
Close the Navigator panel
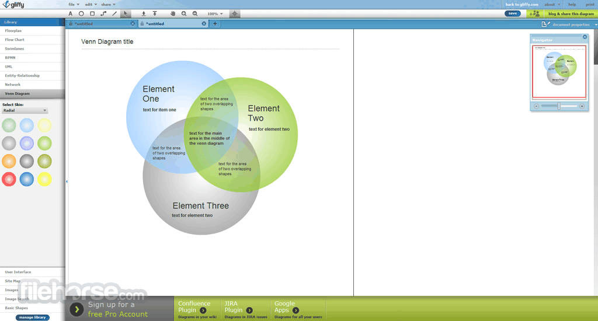585,37
